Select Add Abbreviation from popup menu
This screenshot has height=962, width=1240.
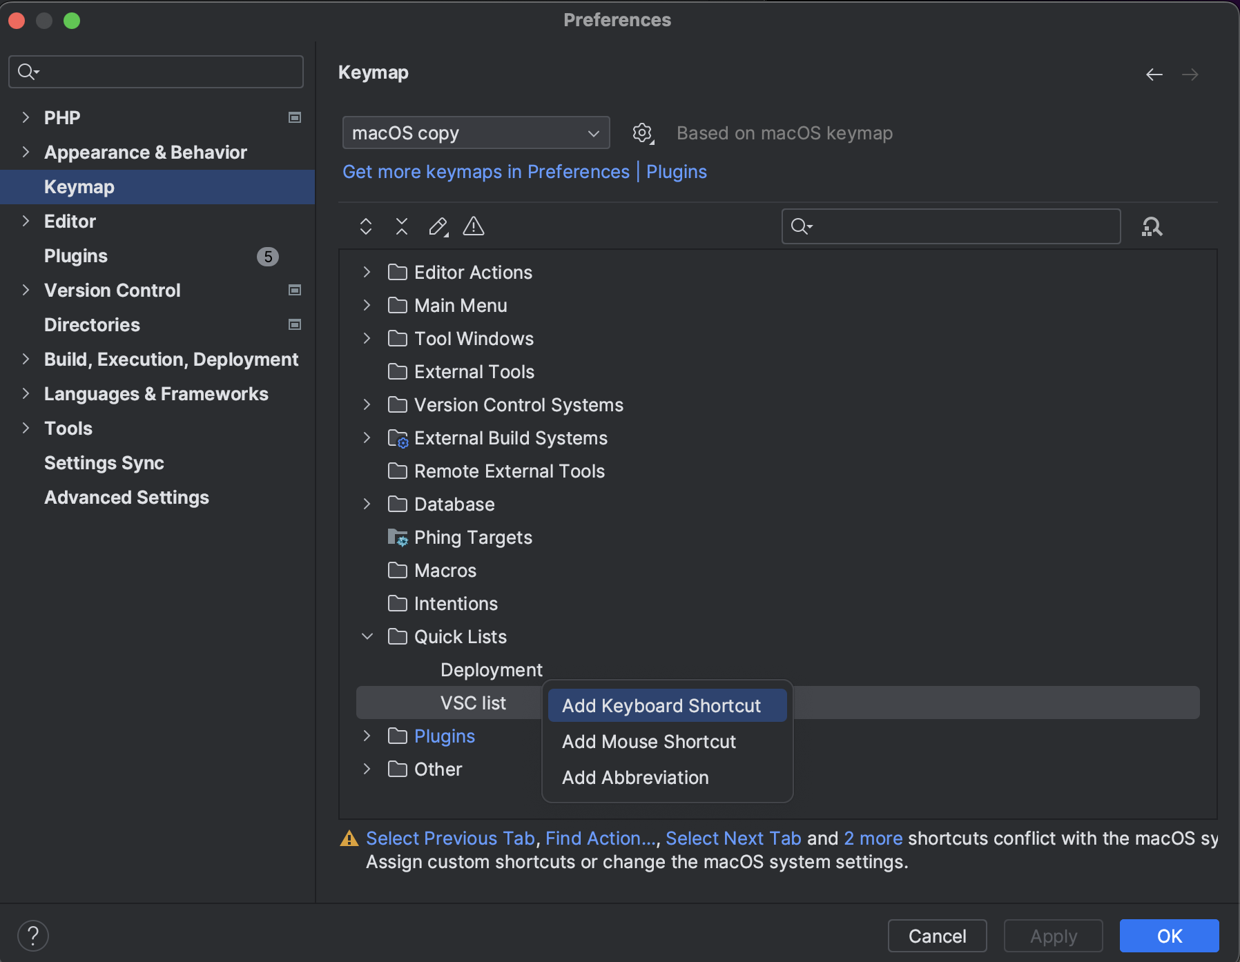[x=635, y=778]
